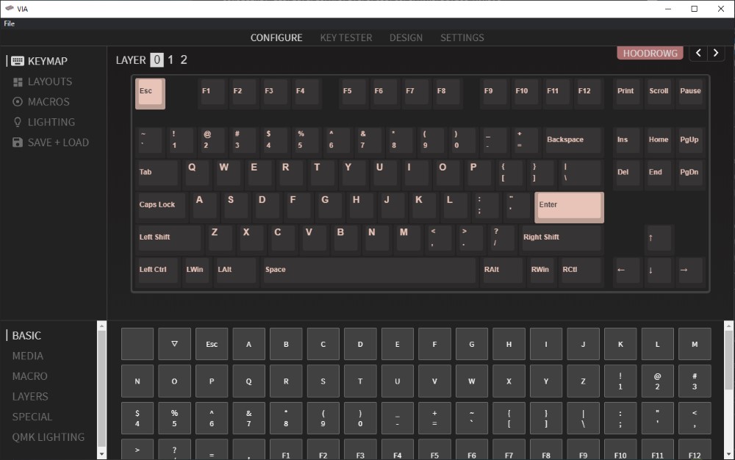Select the Keymap sidebar item

pyautogui.click(x=47, y=61)
